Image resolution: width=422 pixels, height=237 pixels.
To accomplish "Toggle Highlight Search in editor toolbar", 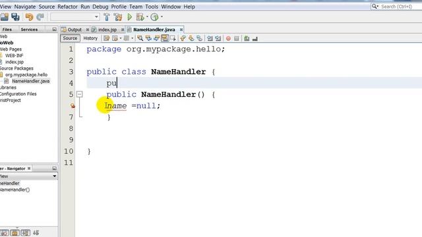I will [x=165, y=38].
